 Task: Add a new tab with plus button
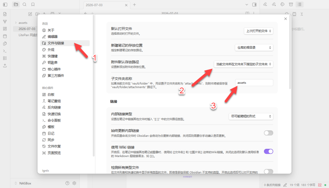(135, 5)
